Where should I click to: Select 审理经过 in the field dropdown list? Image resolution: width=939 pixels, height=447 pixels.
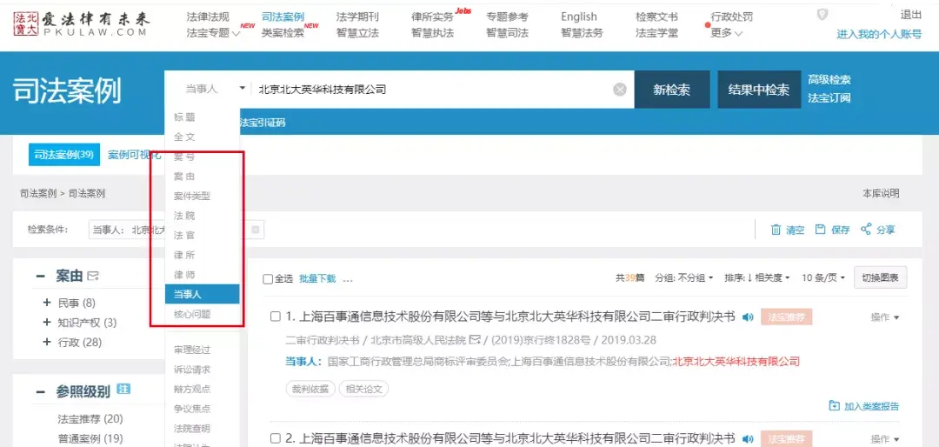[192, 350]
